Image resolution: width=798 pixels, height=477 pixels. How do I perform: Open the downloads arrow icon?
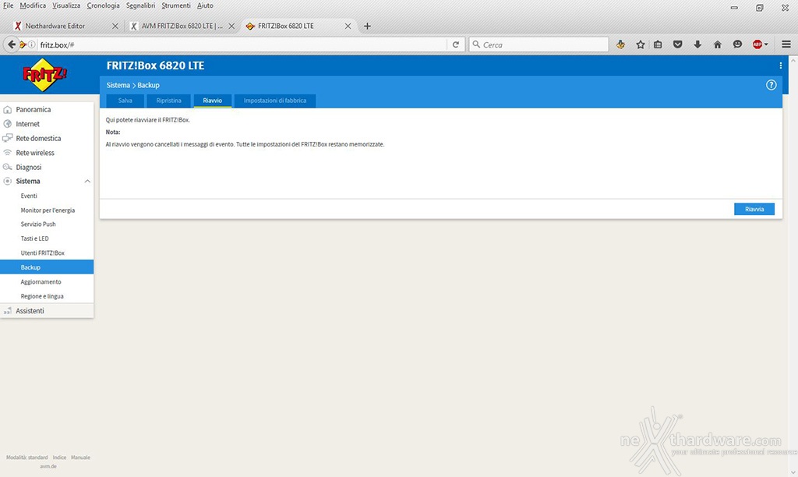coord(697,44)
